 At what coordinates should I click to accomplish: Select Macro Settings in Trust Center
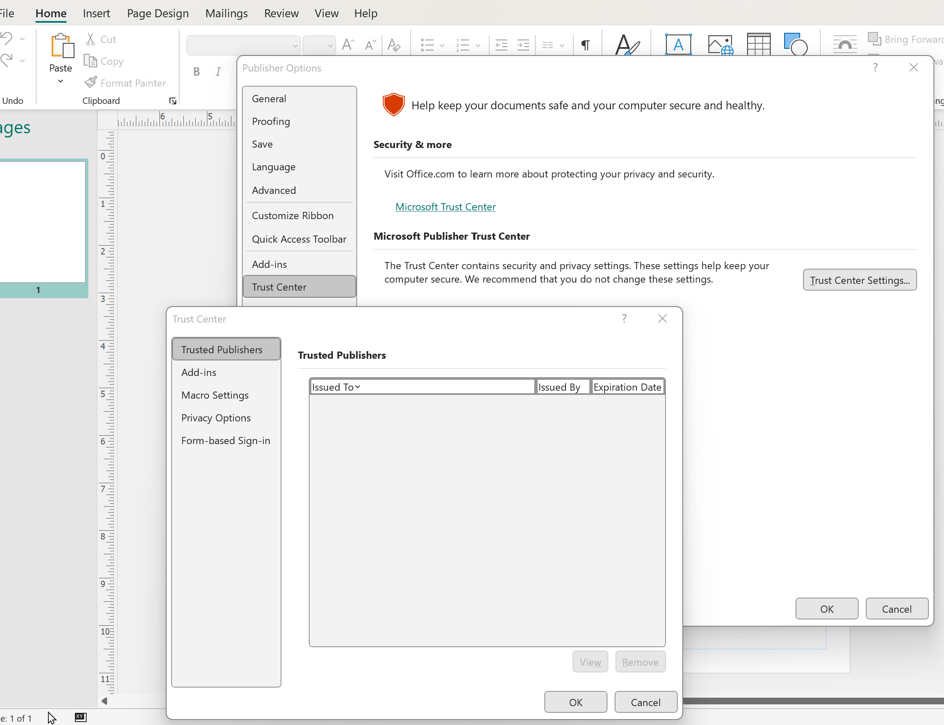click(215, 395)
